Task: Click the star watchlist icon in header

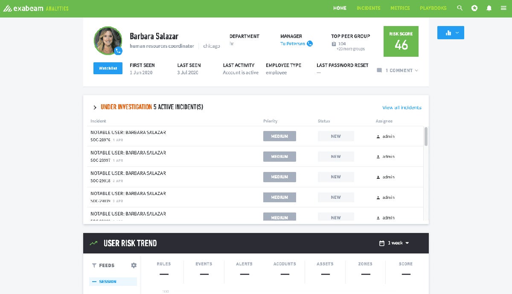Action: click(x=474, y=8)
